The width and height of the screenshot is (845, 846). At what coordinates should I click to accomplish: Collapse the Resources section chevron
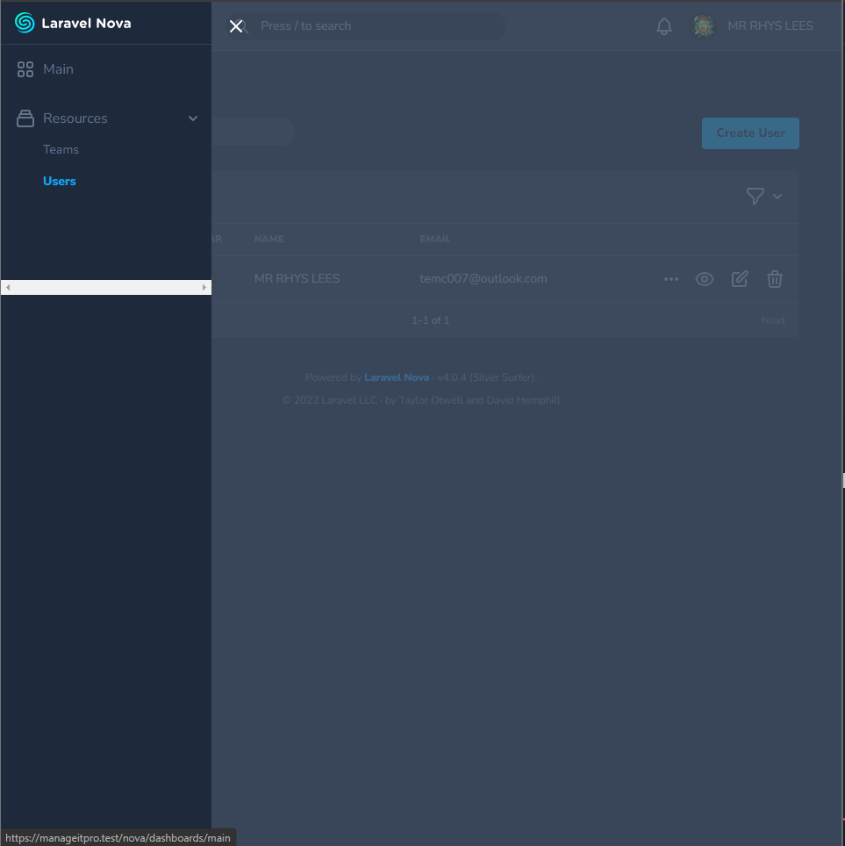click(x=193, y=118)
